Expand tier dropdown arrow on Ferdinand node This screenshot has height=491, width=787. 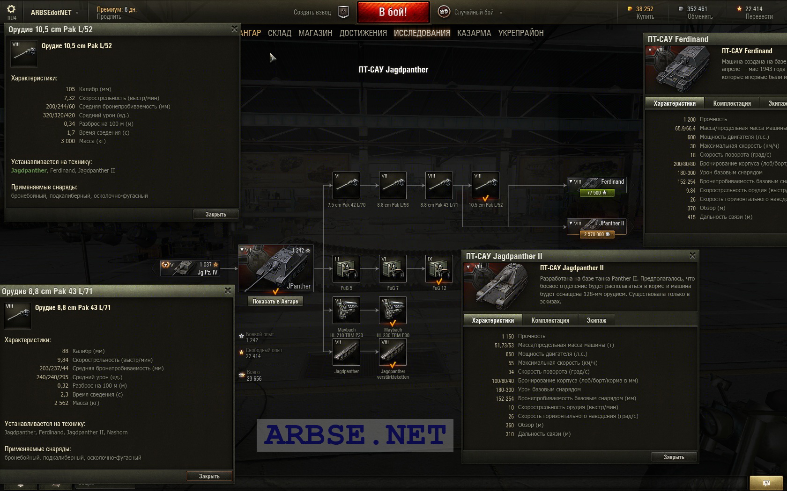point(571,181)
